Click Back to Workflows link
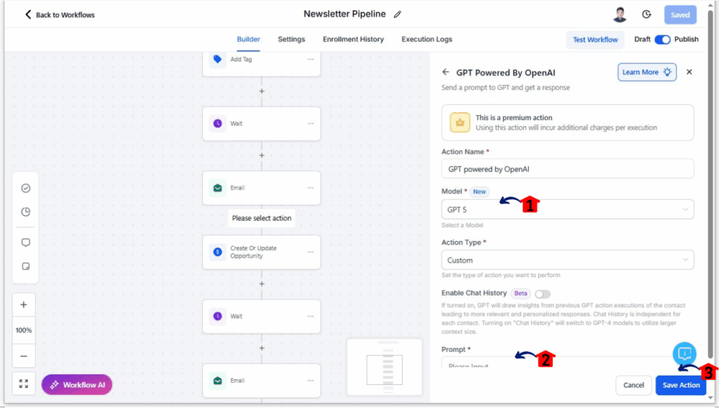 (65, 15)
